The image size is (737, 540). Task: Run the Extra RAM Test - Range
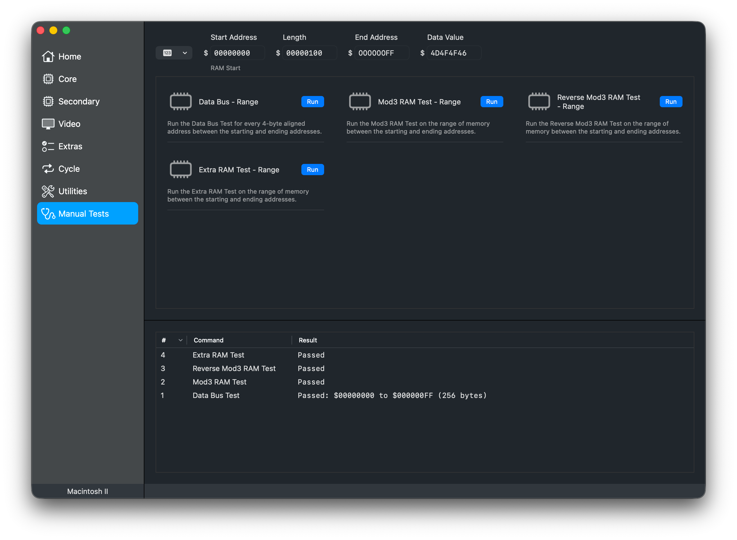[312, 170]
